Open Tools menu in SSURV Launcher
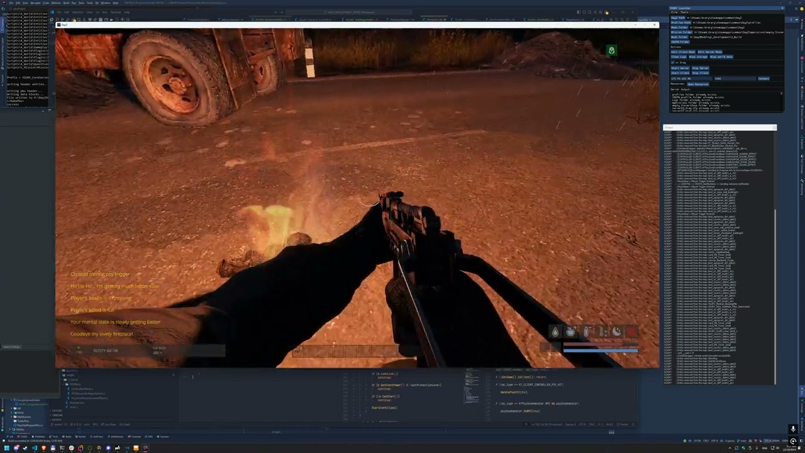Viewport: 805px width, 453px height. pos(684,12)
